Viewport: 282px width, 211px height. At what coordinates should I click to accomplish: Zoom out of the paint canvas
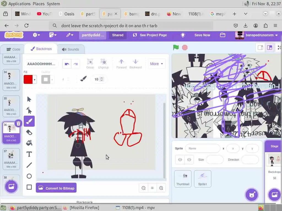(x=143, y=188)
